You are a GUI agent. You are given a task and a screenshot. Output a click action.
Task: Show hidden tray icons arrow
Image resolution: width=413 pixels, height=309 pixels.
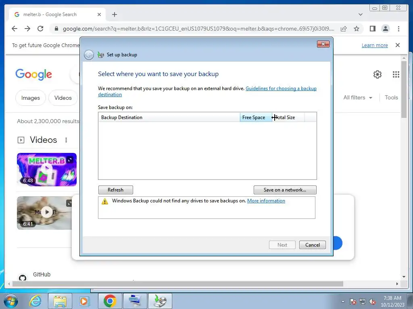[343, 301]
